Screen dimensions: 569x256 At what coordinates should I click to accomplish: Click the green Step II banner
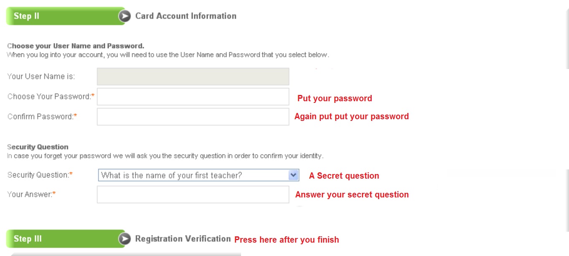coord(63,16)
